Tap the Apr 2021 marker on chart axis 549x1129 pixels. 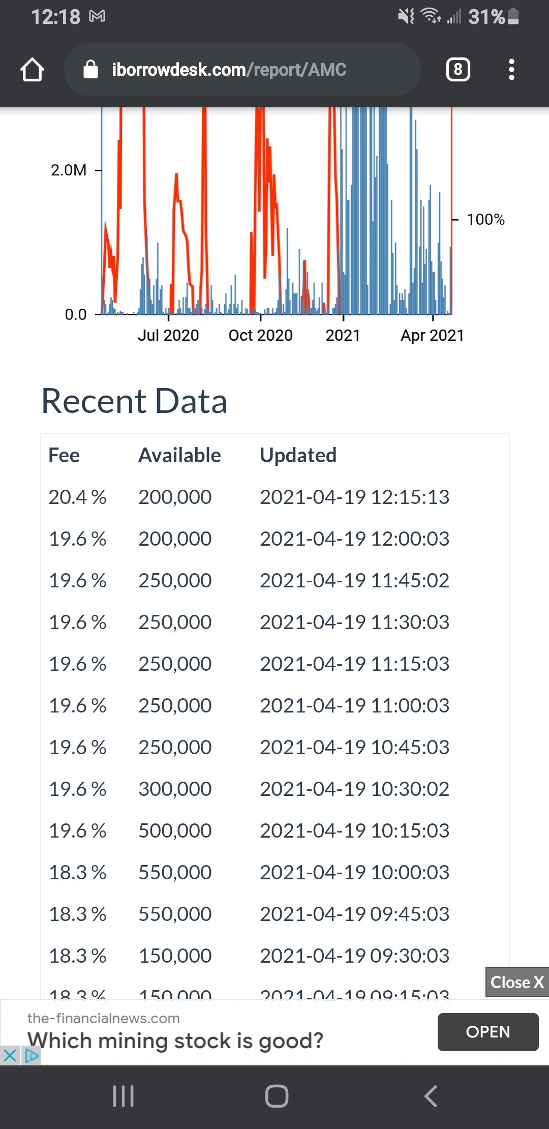[432, 335]
